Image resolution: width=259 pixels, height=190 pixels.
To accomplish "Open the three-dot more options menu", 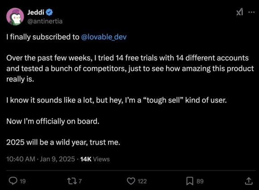I will coord(251,12).
